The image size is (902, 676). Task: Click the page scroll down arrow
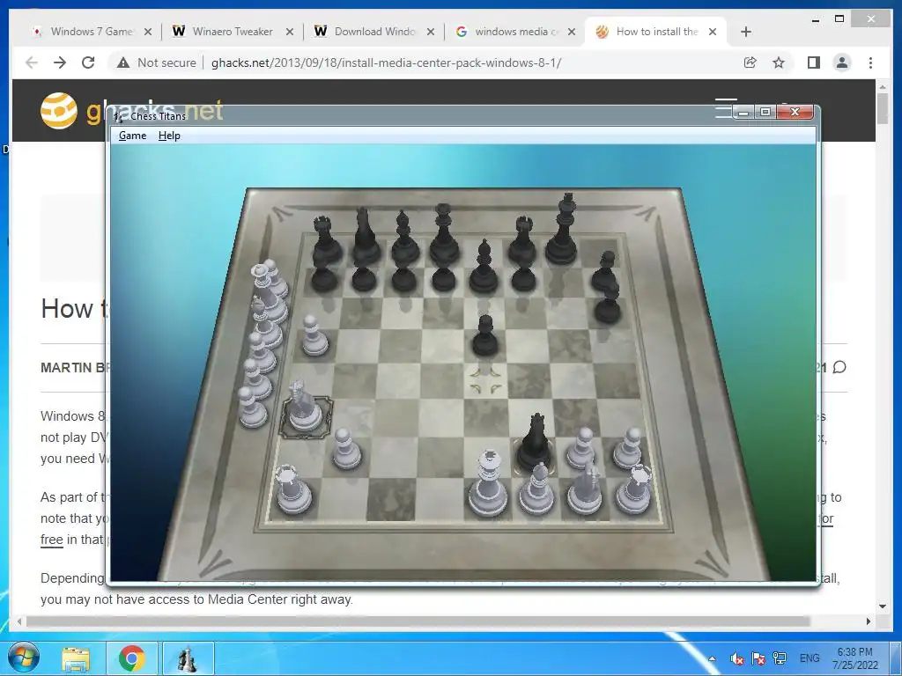(883, 606)
